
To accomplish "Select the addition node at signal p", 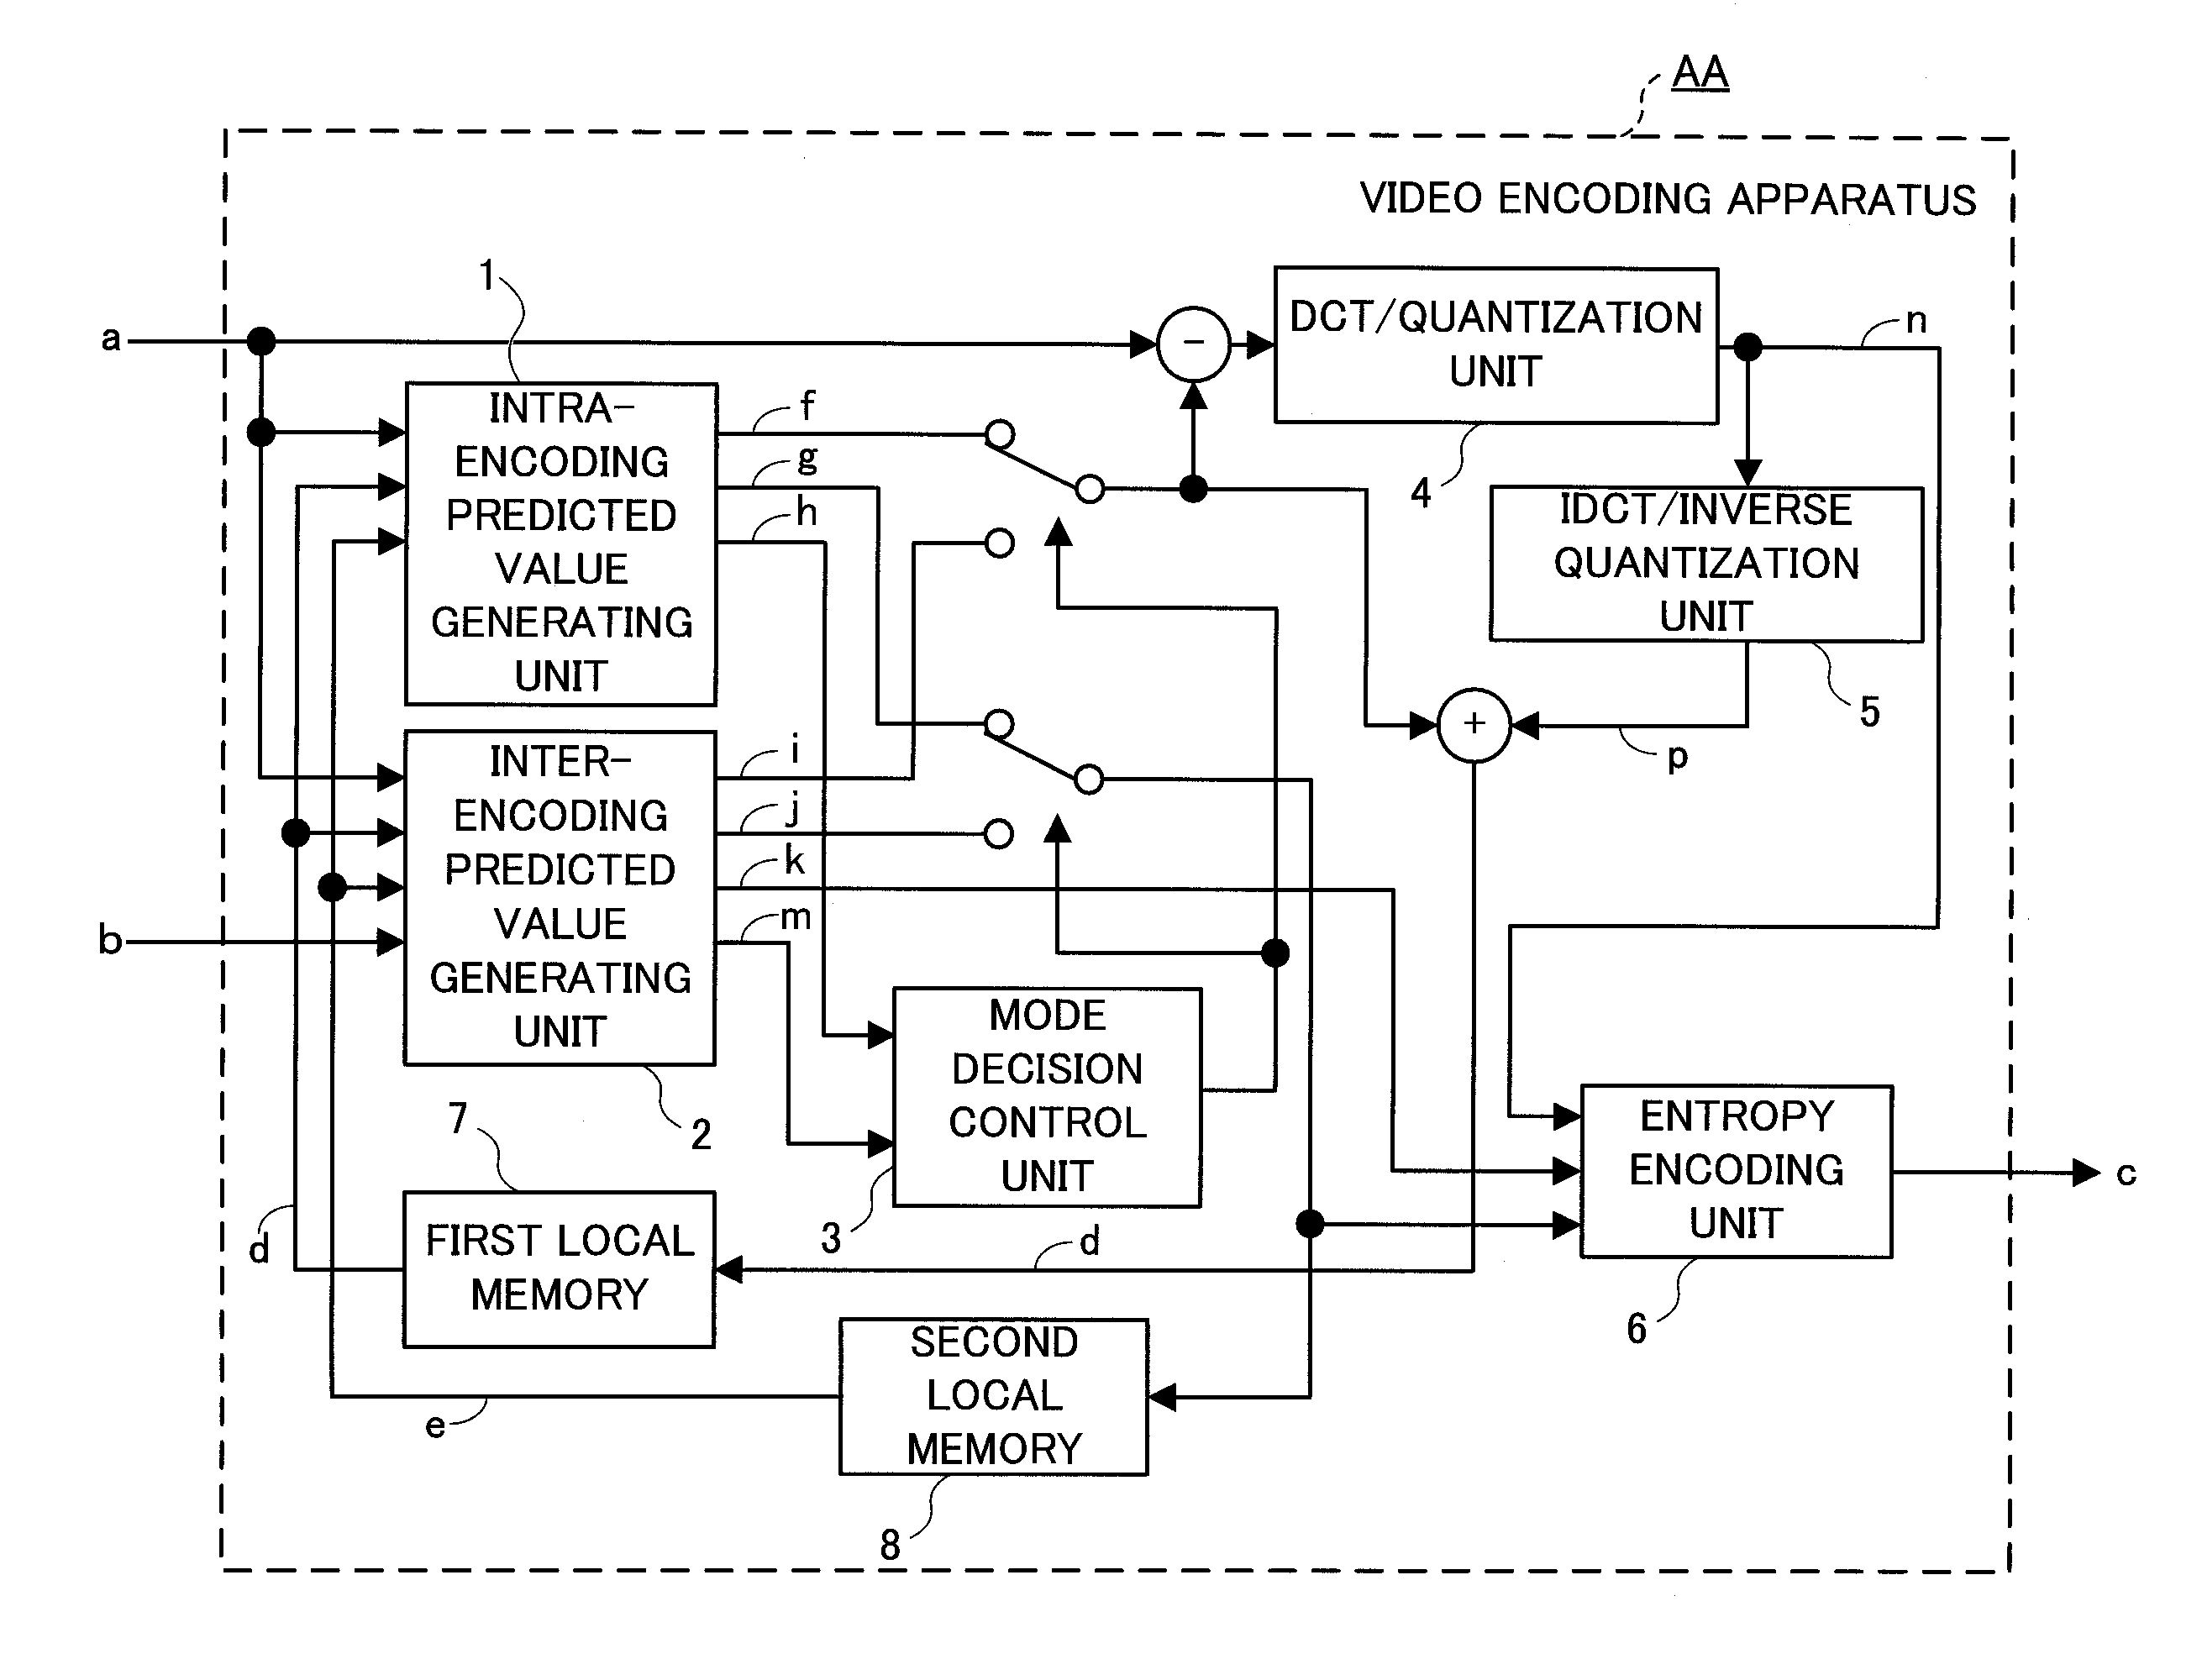I will 1468,723.
